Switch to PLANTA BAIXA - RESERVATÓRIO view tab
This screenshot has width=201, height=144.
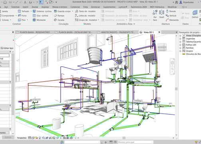(x=35, y=32)
